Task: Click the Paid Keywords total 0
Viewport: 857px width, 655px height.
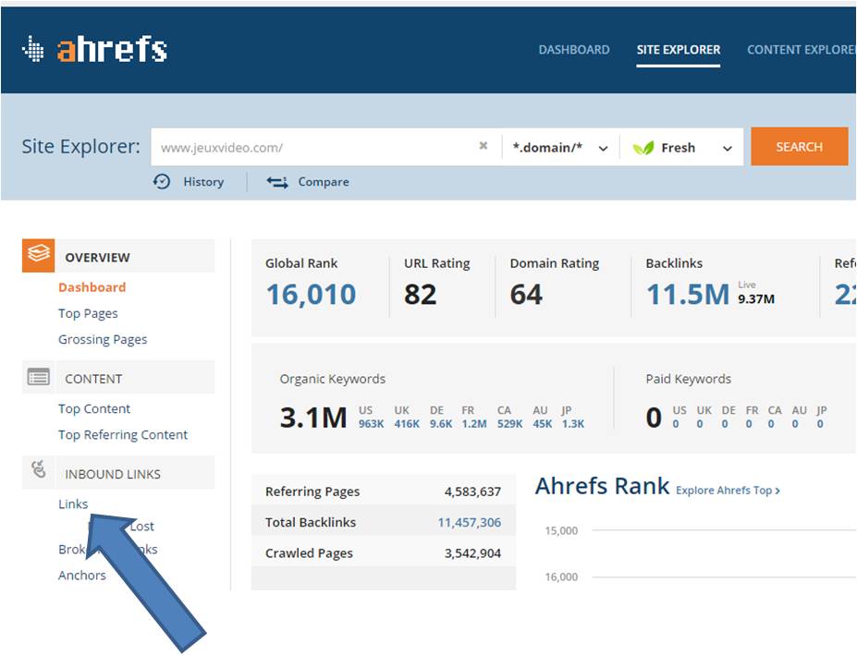Action: 654,418
